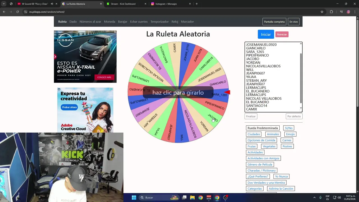
Task: Select the Emojis preset
Action: pyautogui.click(x=290, y=134)
